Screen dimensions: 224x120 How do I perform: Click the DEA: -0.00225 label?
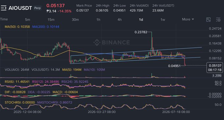[39, 92]
